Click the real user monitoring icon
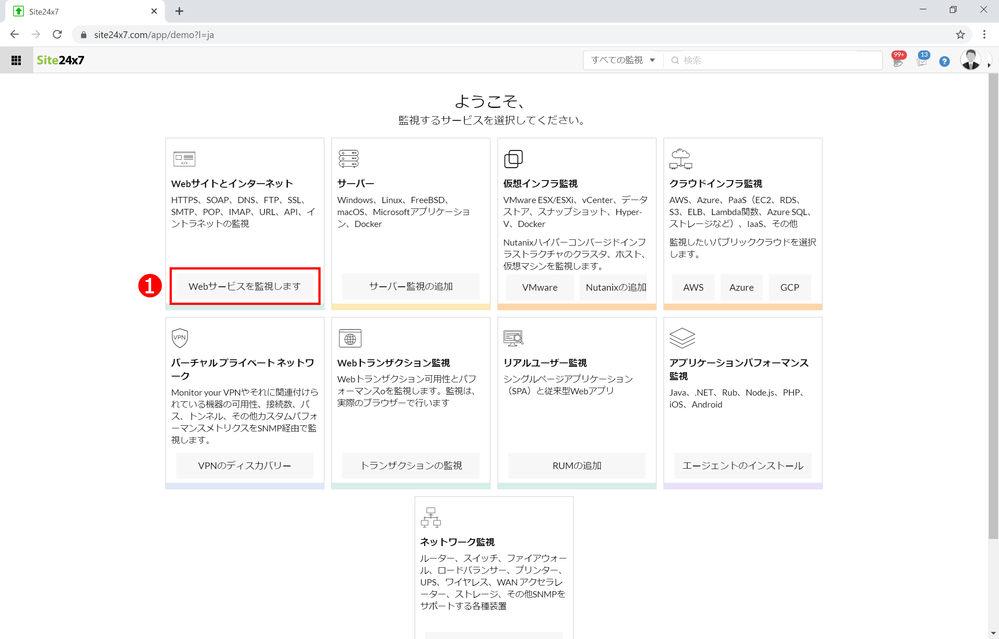The width and height of the screenshot is (999, 639). 514,338
